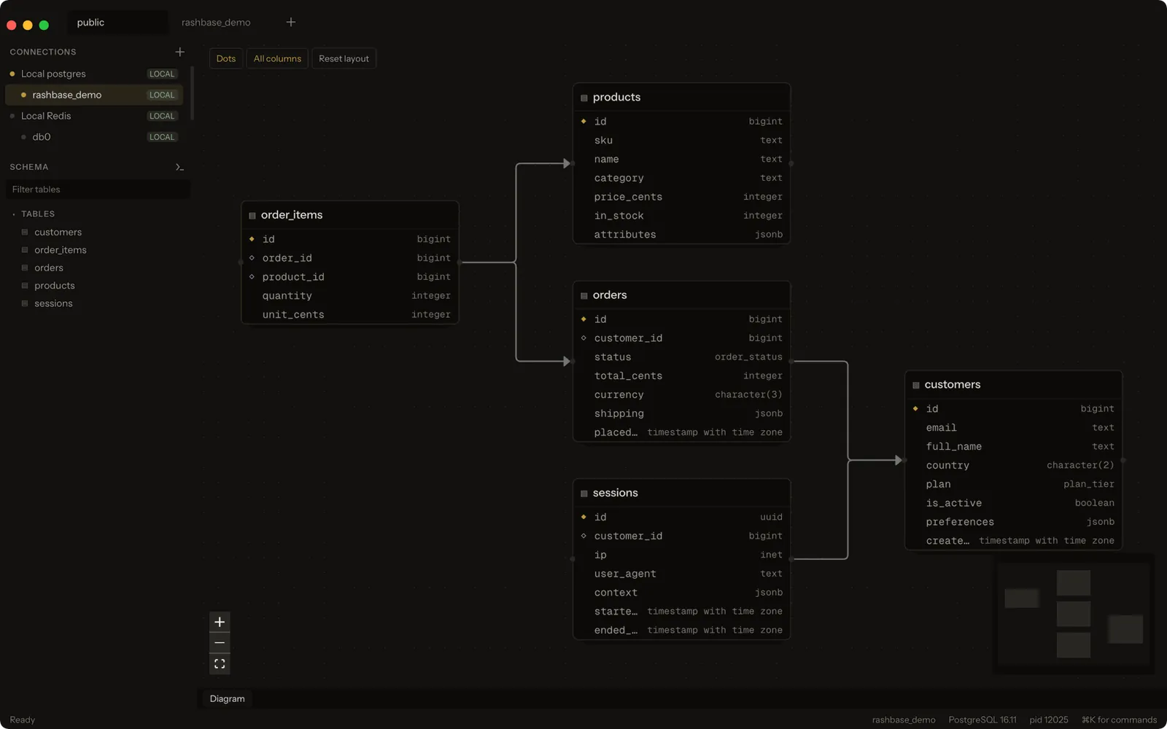Focus the Filter tables field
This screenshot has width=1167, height=729.
98,190
